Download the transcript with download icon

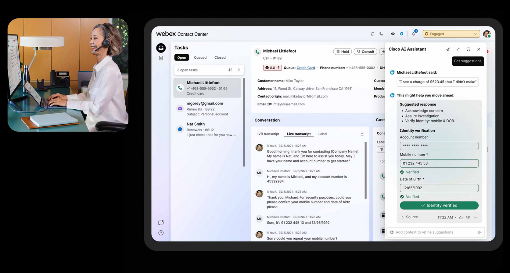(x=362, y=134)
